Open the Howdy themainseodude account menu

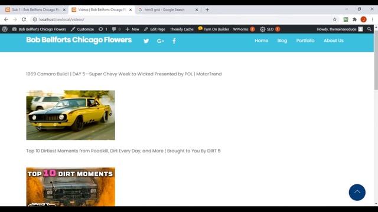coord(340,29)
